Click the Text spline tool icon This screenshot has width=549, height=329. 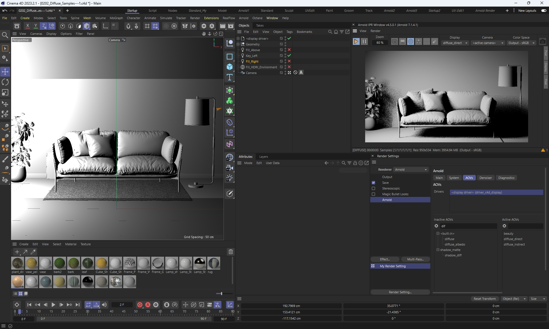229,77
